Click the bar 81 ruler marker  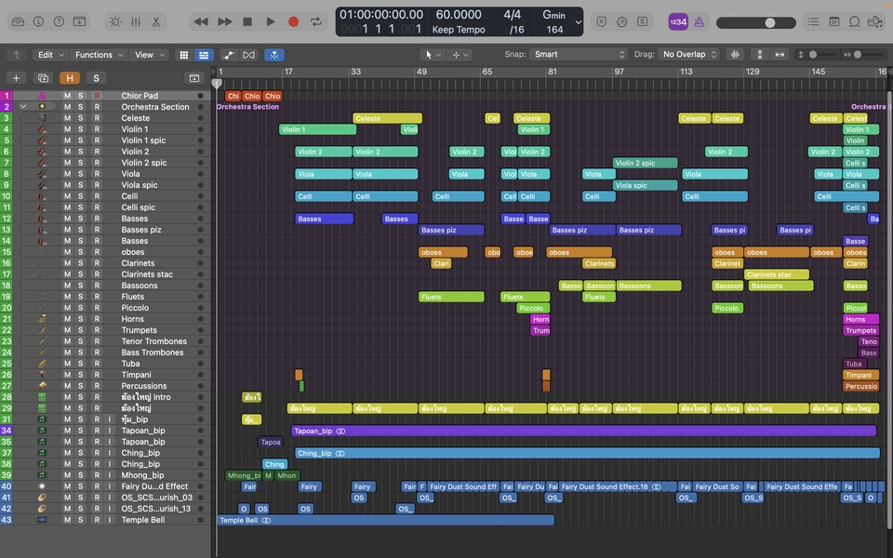pyautogui.click(x=552, y=72)
